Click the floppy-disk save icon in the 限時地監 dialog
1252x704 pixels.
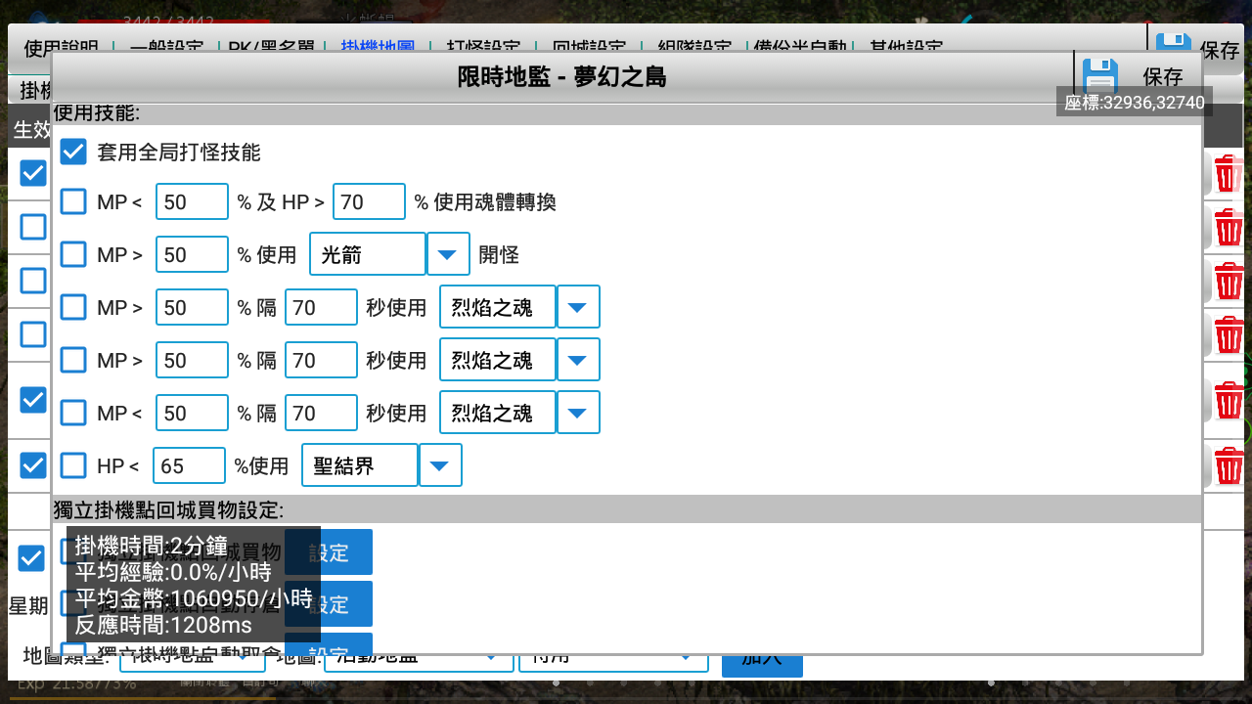[x=1100, y=77]
